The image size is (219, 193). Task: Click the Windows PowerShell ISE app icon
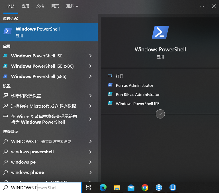click(5, 56)
